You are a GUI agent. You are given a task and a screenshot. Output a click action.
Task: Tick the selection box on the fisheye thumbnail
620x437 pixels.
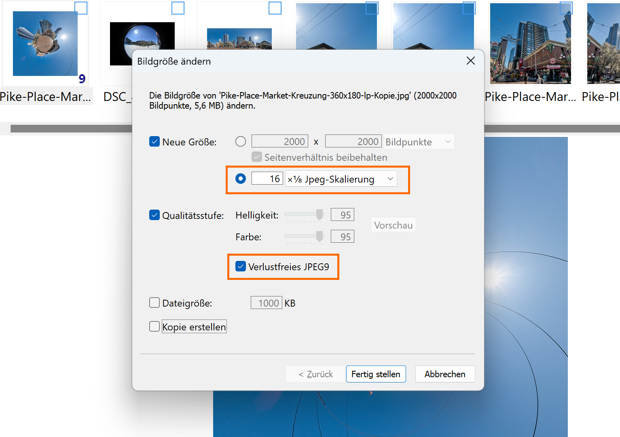point(178,8)
